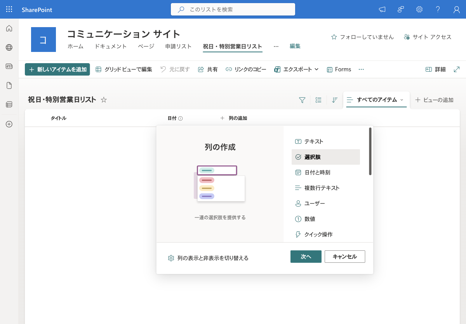Click the キャンセル button

point(345,257)
